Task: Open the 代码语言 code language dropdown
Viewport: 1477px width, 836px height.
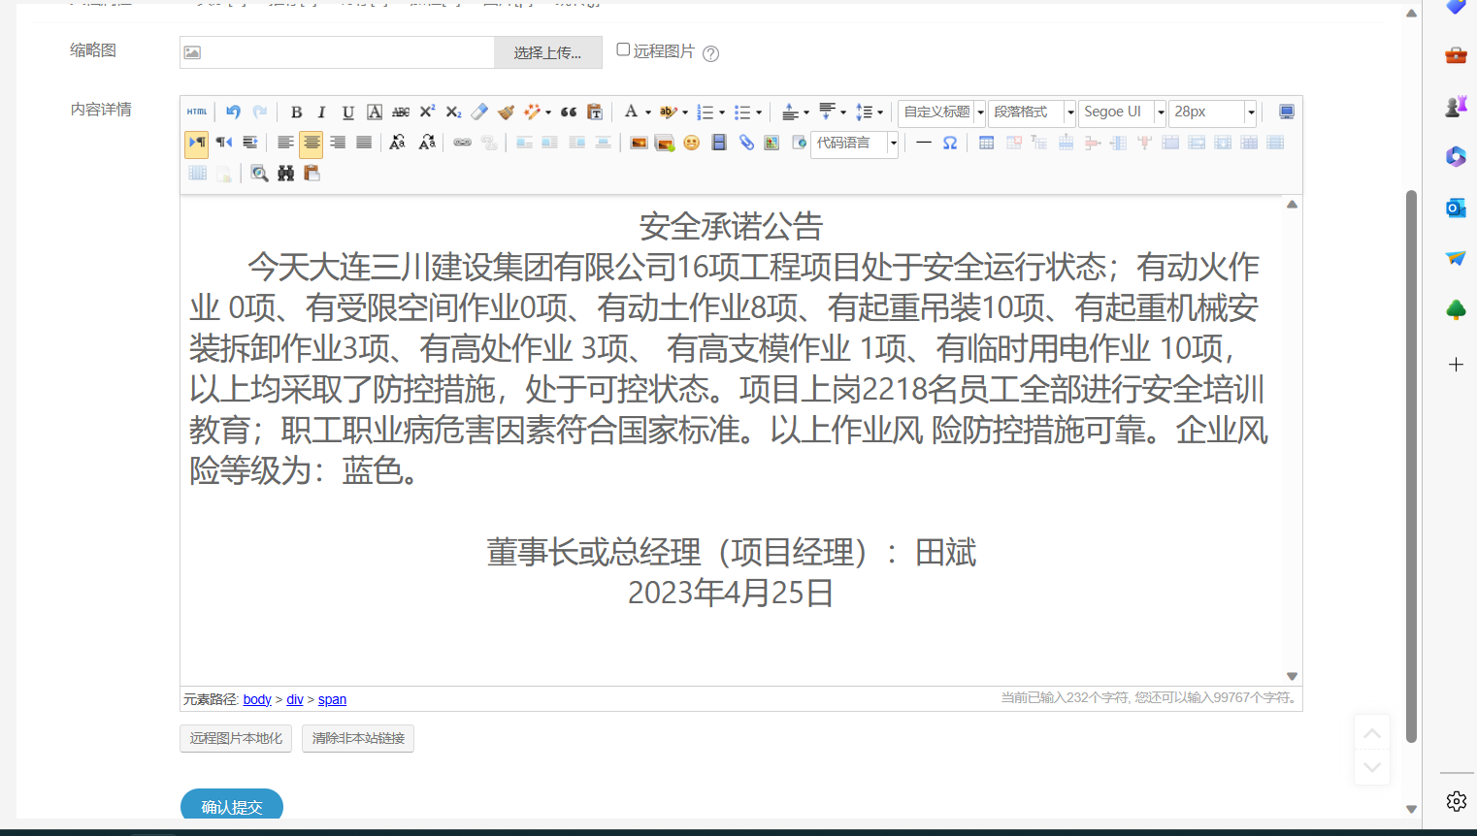Action: (854, 144)
